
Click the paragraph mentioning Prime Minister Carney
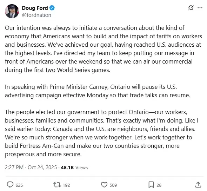coord(98,91)
